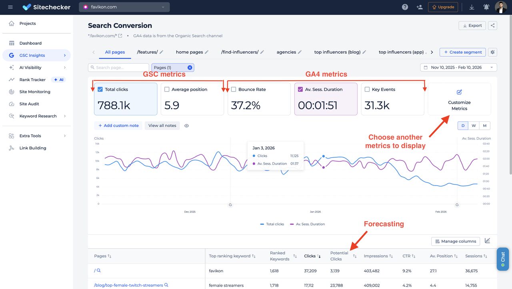This screenshot has height=289, width=512.
Task: Open the help question mark icon
Action: (405, 7)
